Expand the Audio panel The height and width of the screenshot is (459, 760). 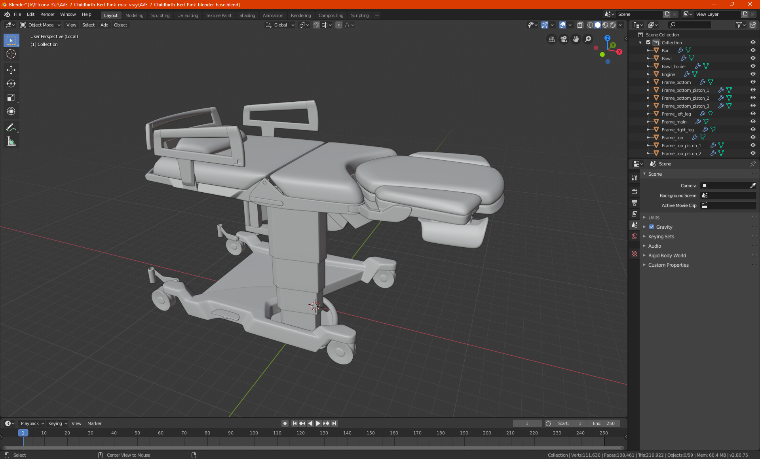click(x=654, y=246)
